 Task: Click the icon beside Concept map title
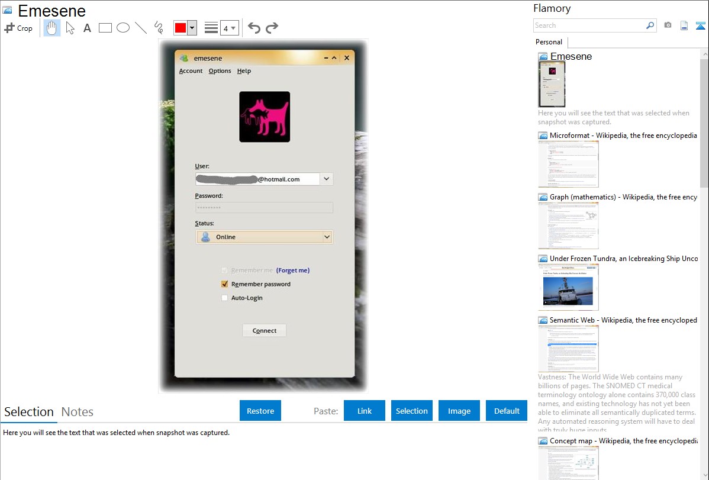click(543, 441)
